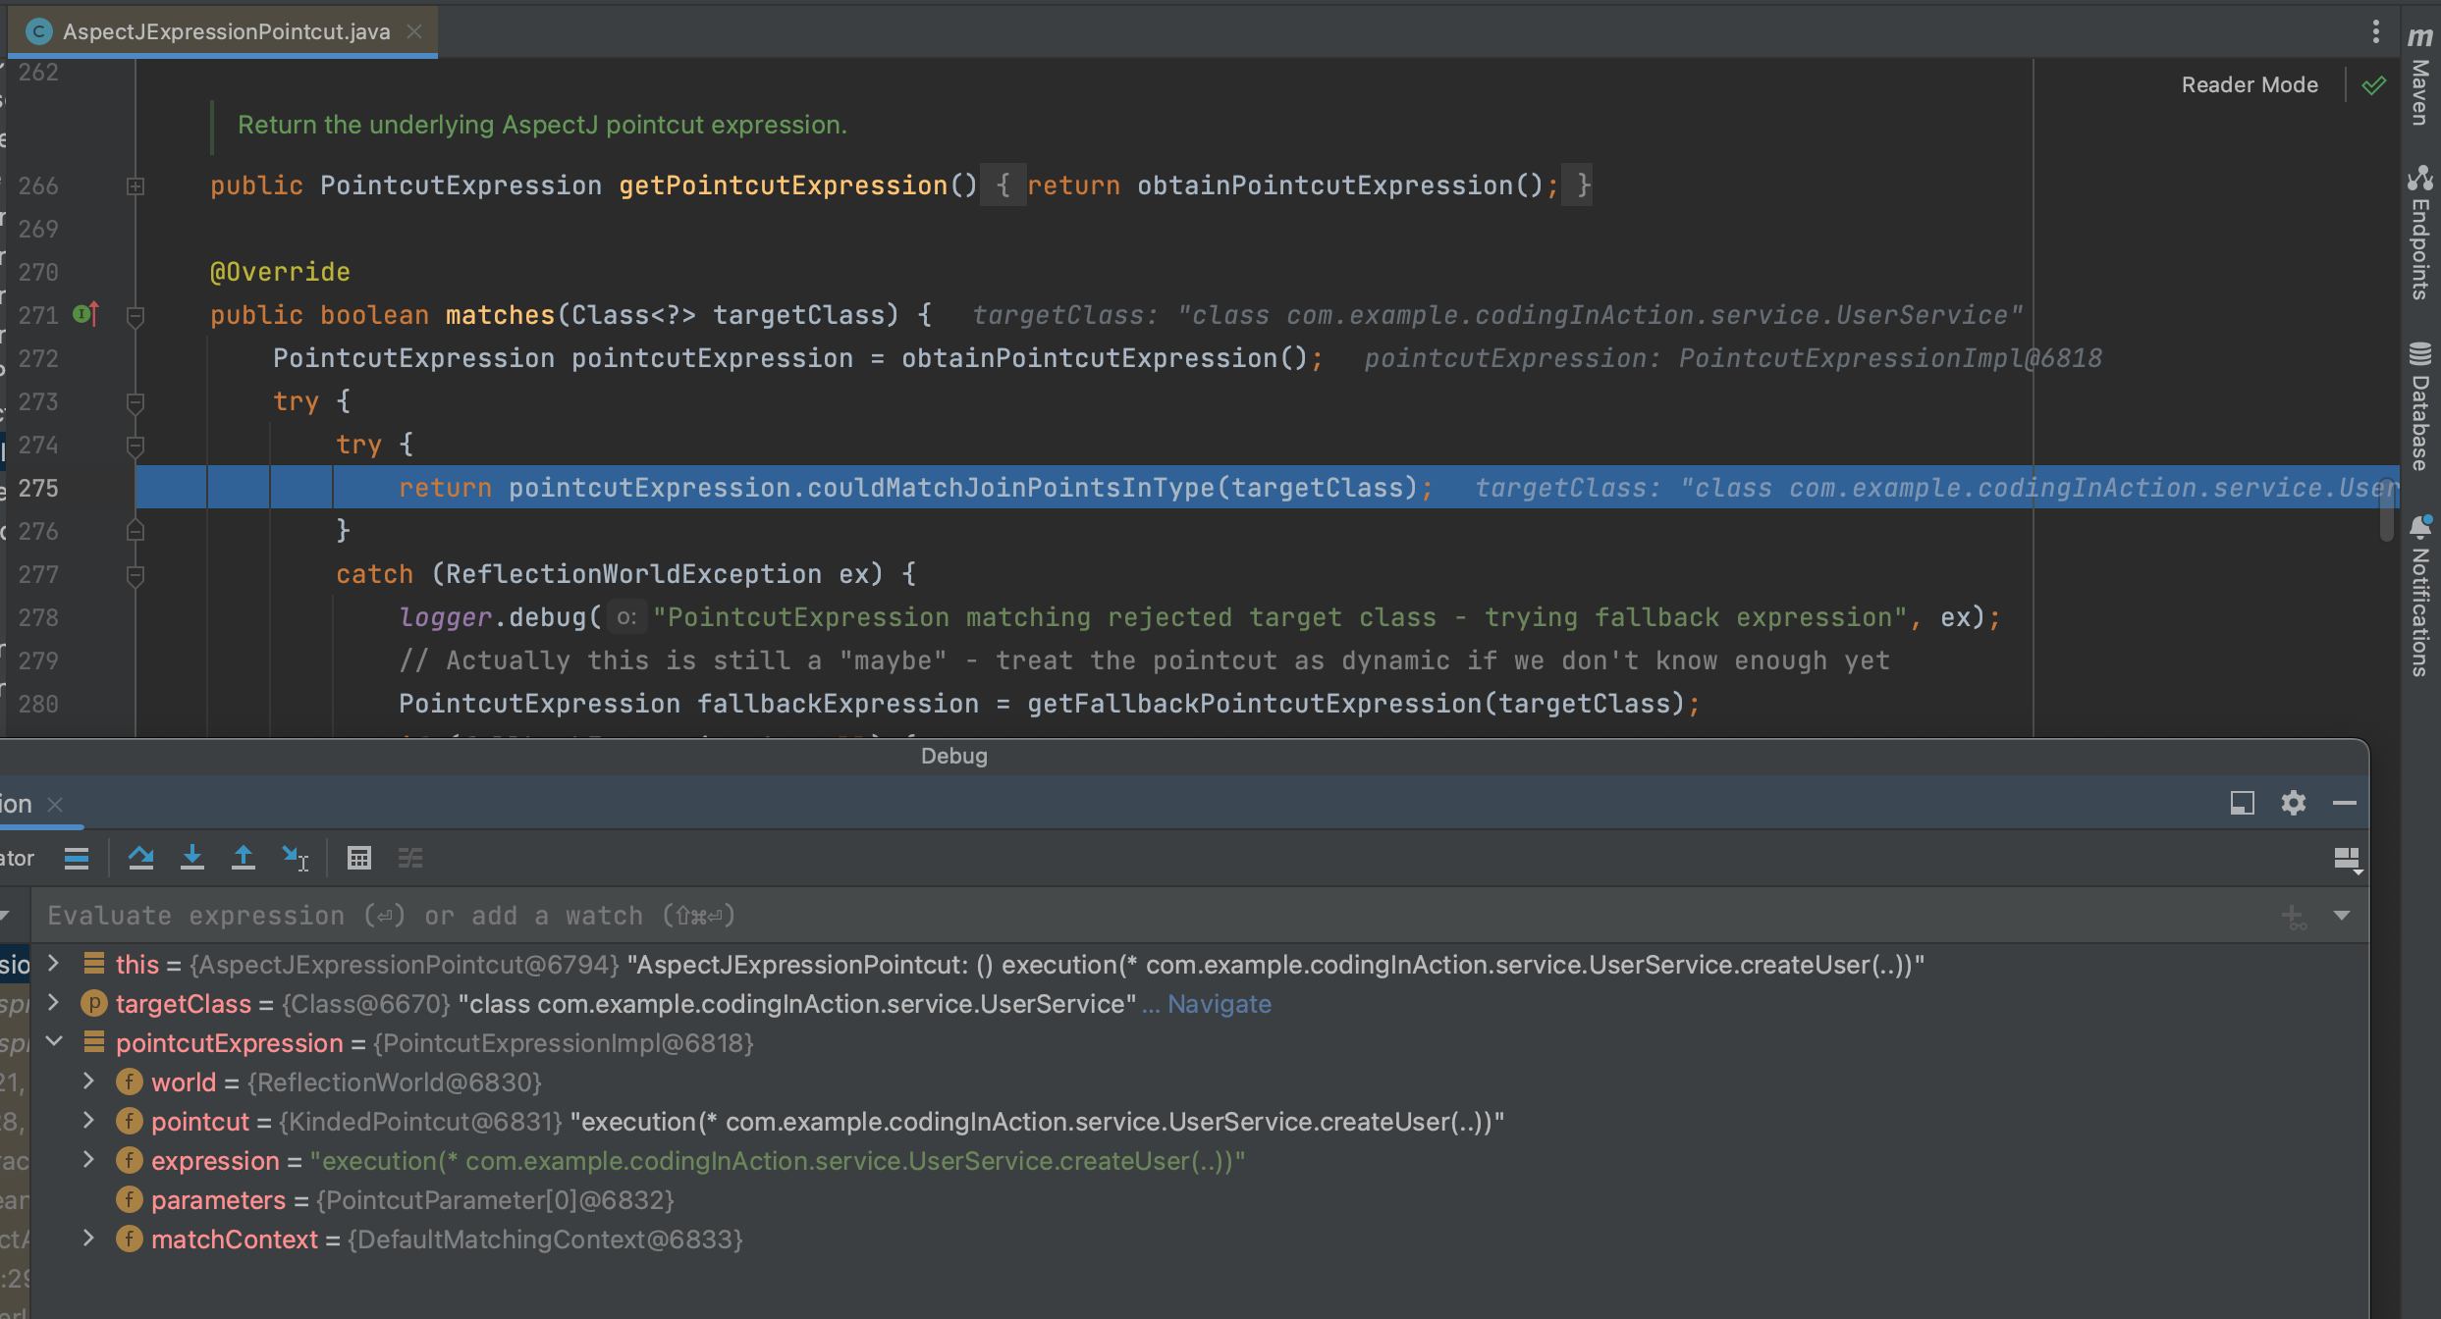Click the Show Execution Point icon
Image resolution: width=2441 pixels, height=1319 pixels.
pos(77,858)
